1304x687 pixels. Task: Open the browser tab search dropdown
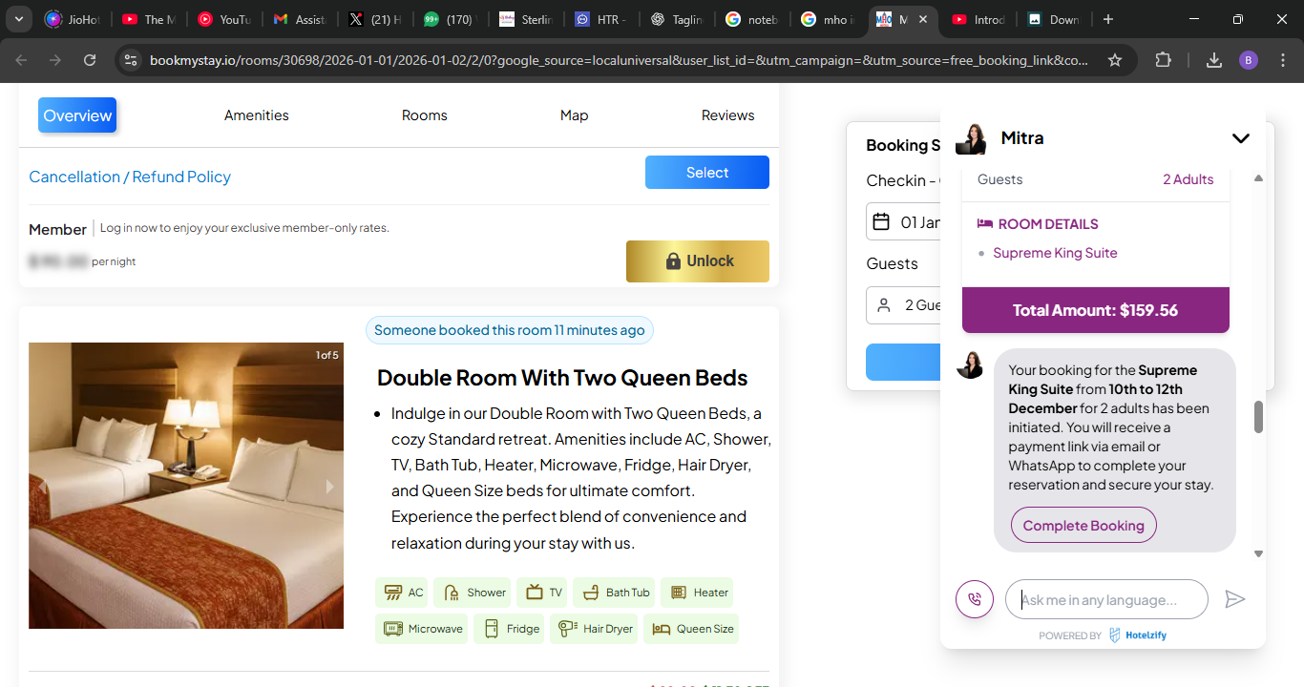(x=18, y=19)
